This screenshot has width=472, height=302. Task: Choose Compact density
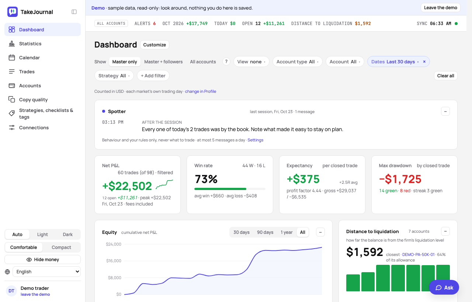point(61,247)
